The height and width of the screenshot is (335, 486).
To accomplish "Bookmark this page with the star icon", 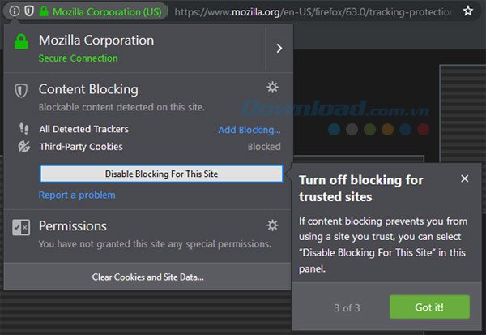I will tap(468, 11).
